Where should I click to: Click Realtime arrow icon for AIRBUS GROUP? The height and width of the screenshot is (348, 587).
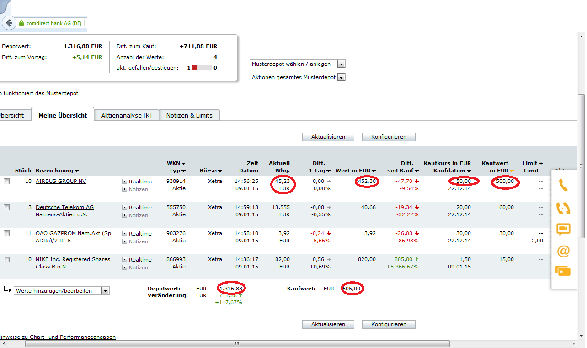pyautogui.click(x=124, y=182)
